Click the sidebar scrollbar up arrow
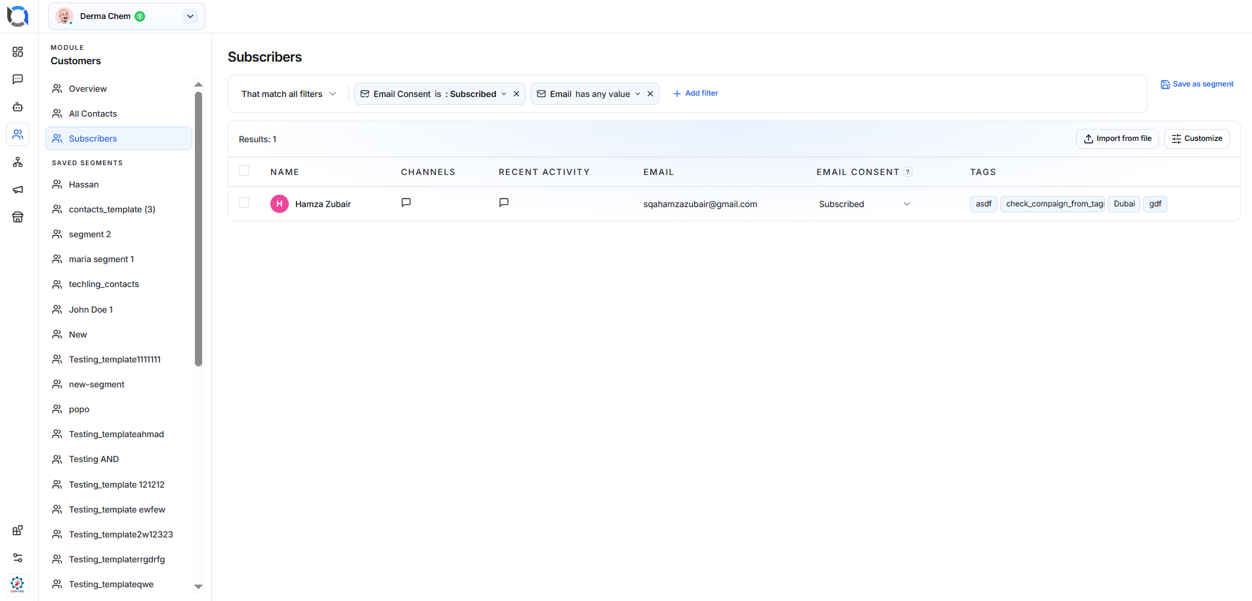Screen dimensions: 1252x601 (198, 85)
